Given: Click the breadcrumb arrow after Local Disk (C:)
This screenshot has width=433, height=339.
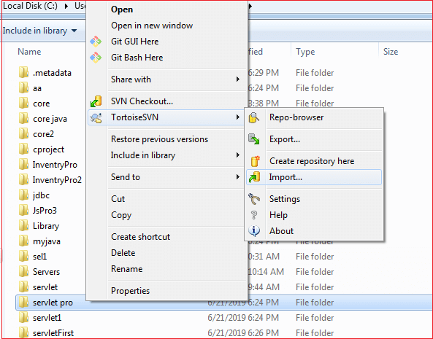Looking at the screenshot, I should point(66,6).
